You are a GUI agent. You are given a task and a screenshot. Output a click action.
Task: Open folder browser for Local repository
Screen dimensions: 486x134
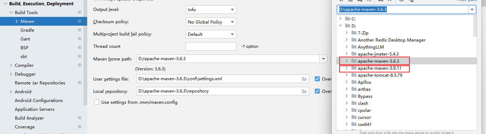304,91
